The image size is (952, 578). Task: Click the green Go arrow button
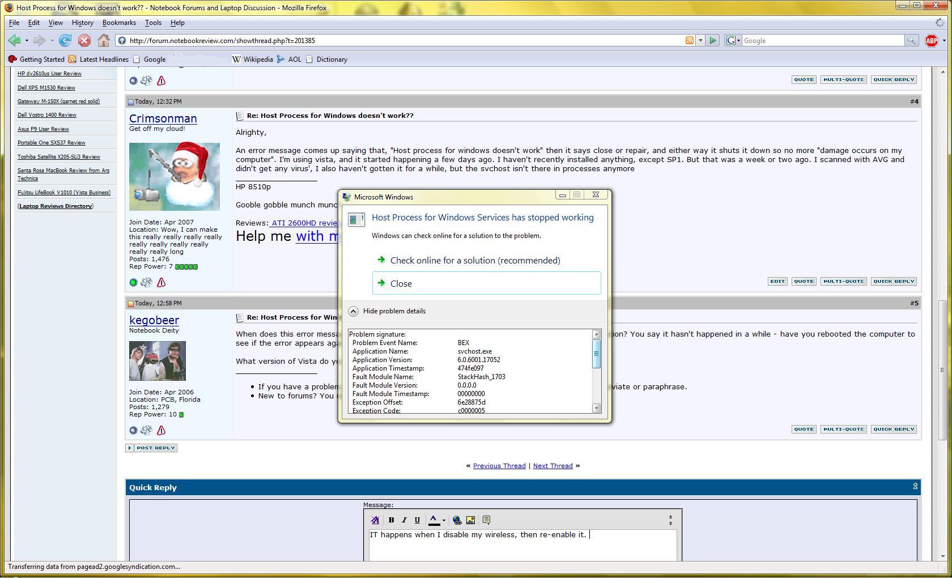point(713,40)
